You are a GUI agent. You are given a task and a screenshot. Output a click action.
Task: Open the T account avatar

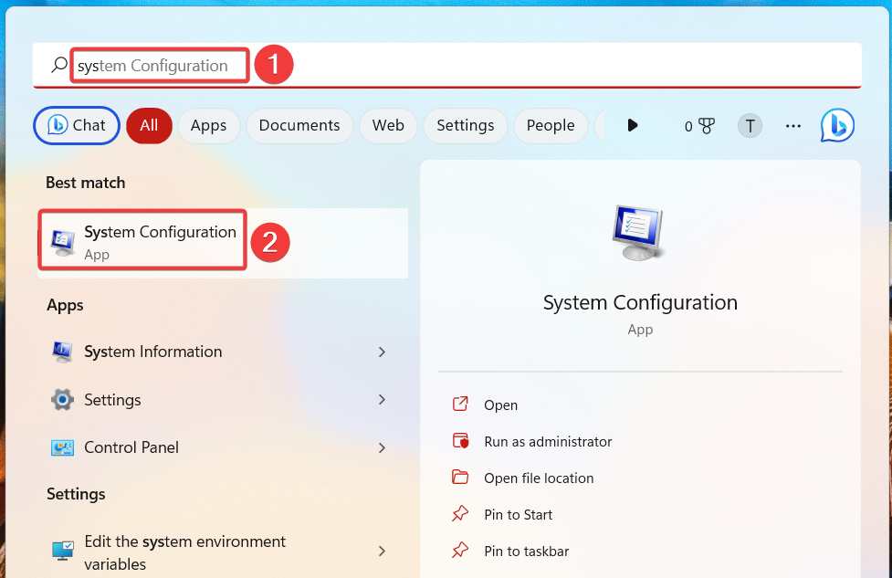(x=750, y=126)
